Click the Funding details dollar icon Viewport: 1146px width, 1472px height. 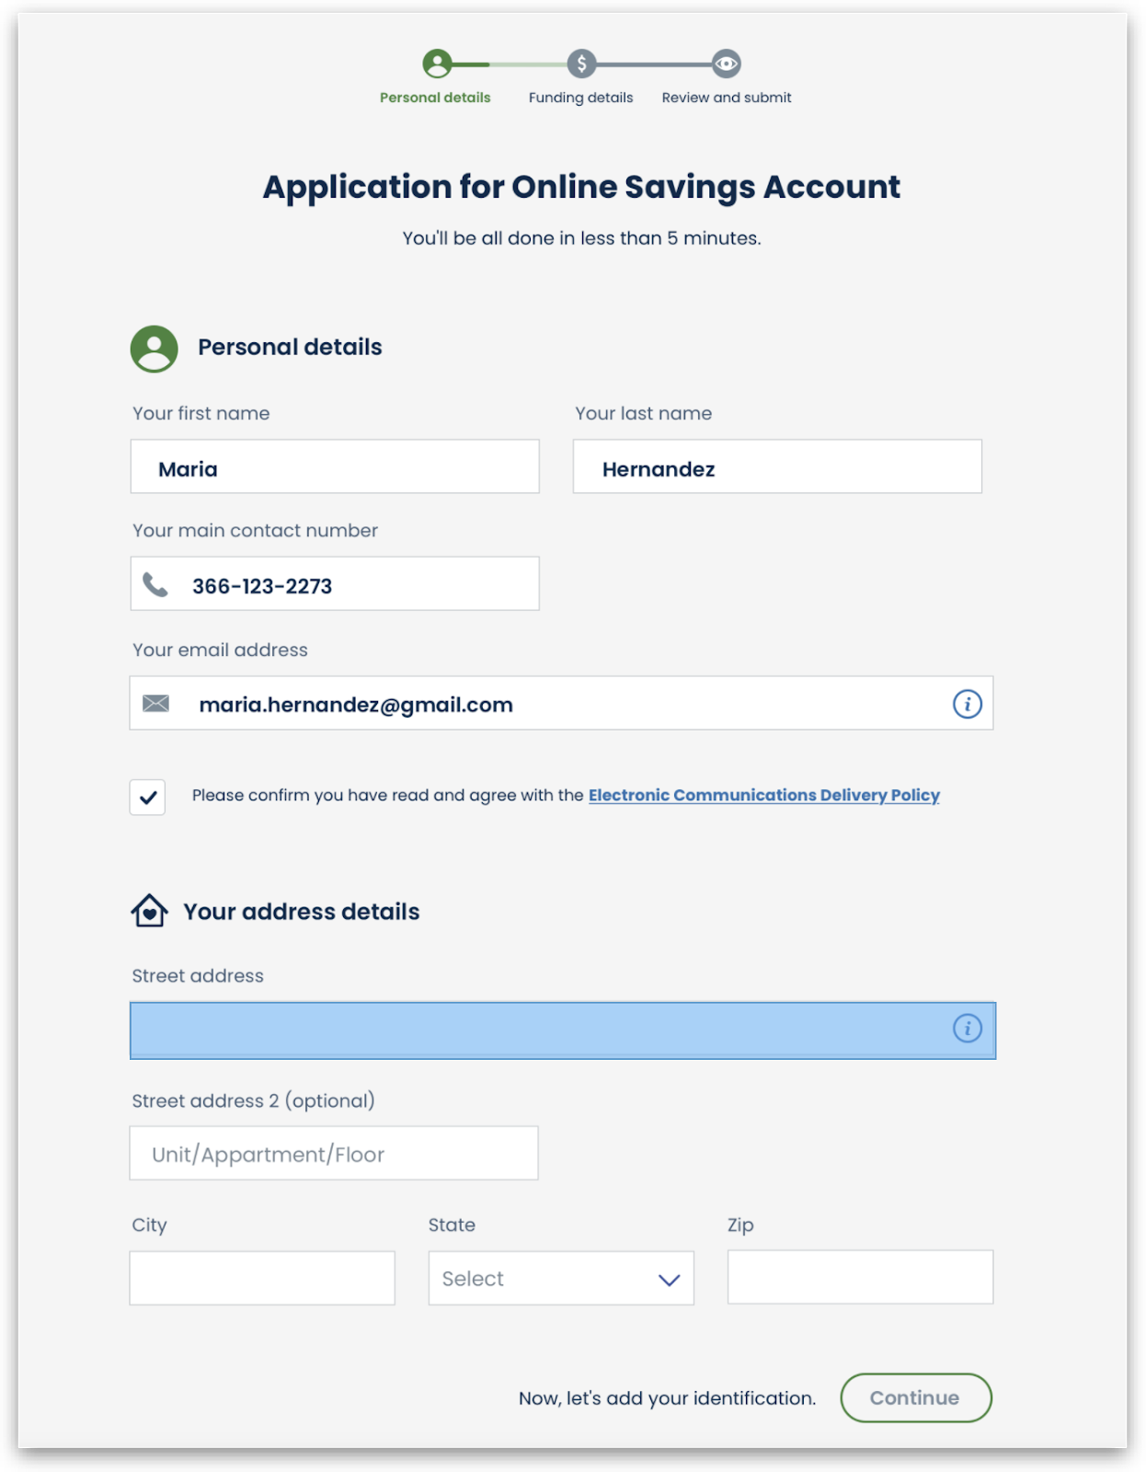pyautogui.click(x=581, y=63)
